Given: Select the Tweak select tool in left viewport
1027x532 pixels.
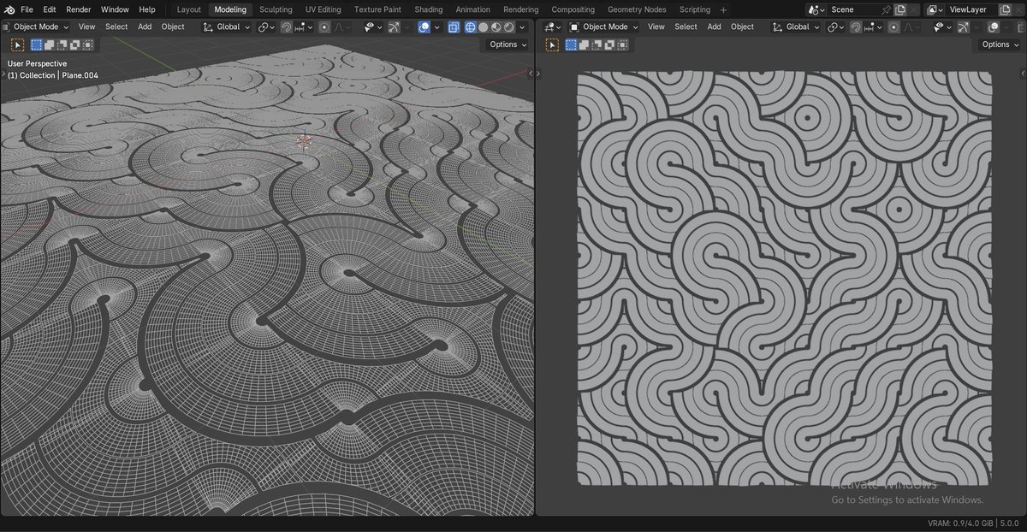Looking at the screenshot, I should (18, 44).
